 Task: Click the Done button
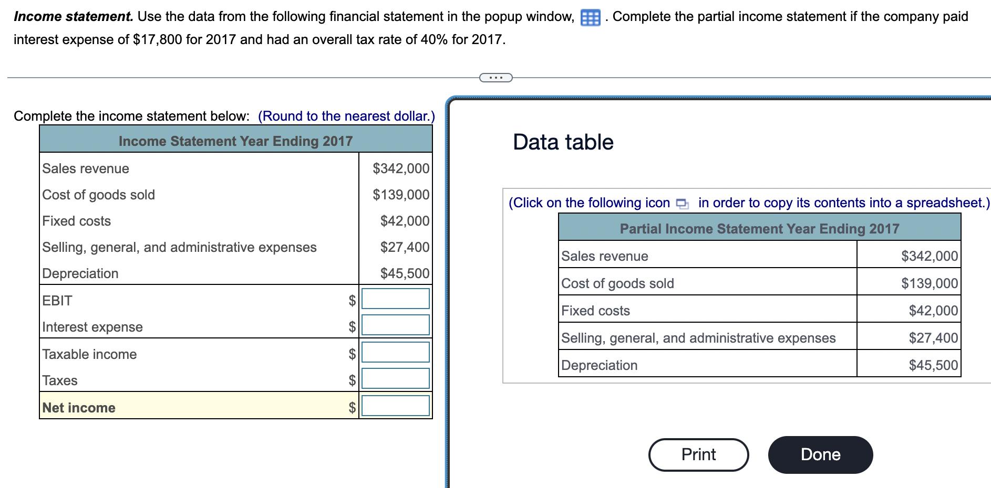pyautogui.click(x=820, y=454)
